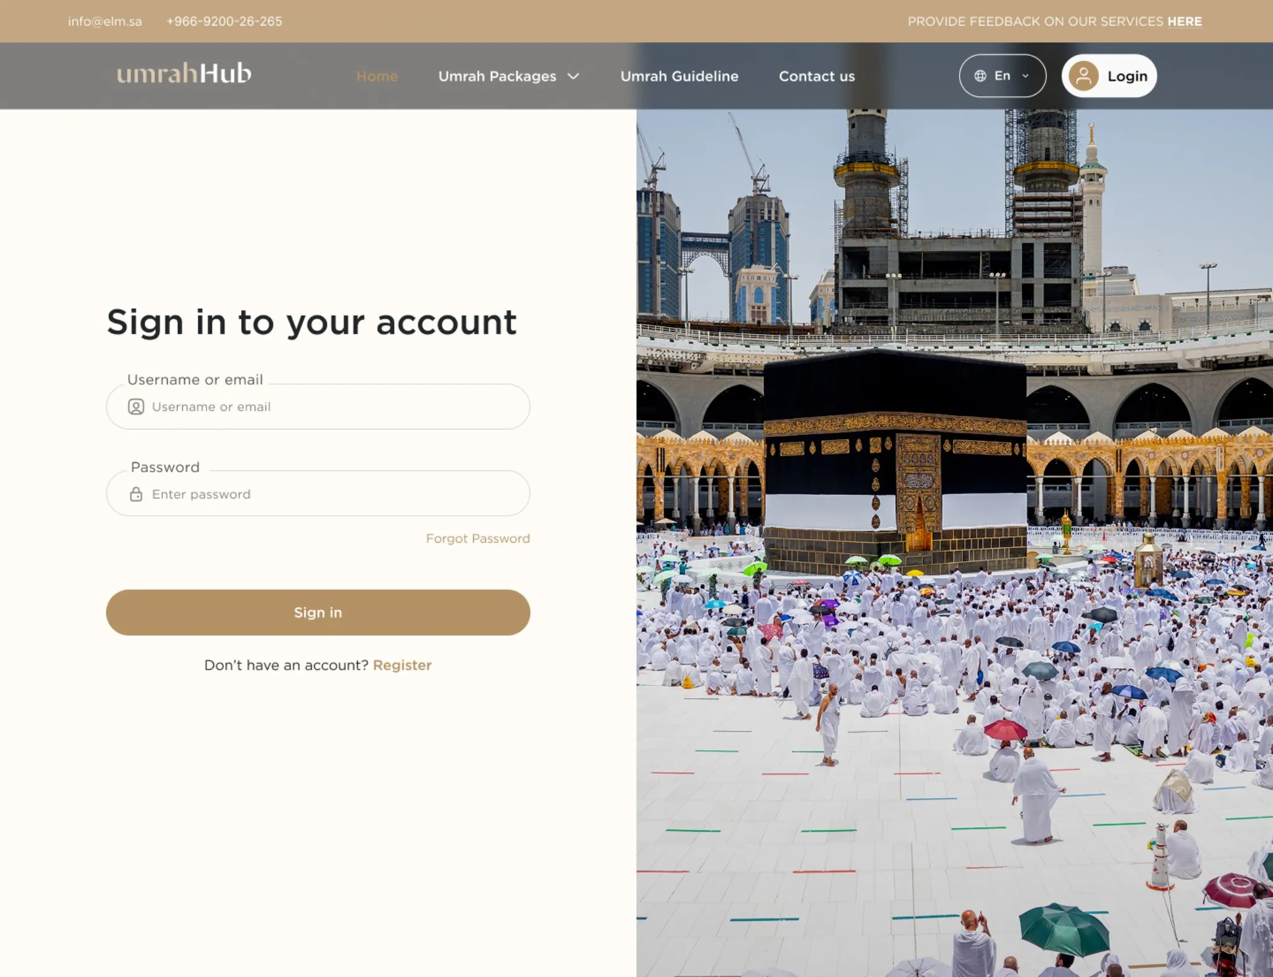Click the user icon inside username field
Image resolution: width=1273 pixels, height=977 pixels.
(136, 406)
